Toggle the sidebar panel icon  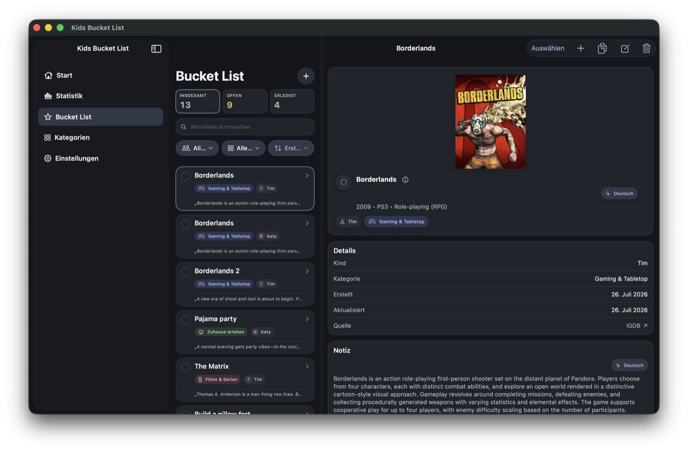[156, 49]
